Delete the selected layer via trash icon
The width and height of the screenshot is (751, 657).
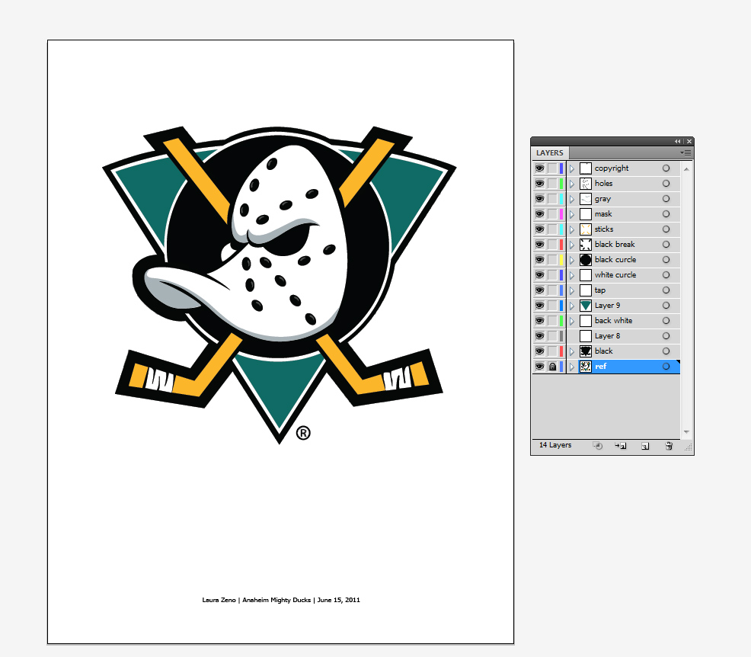point(670,445)
